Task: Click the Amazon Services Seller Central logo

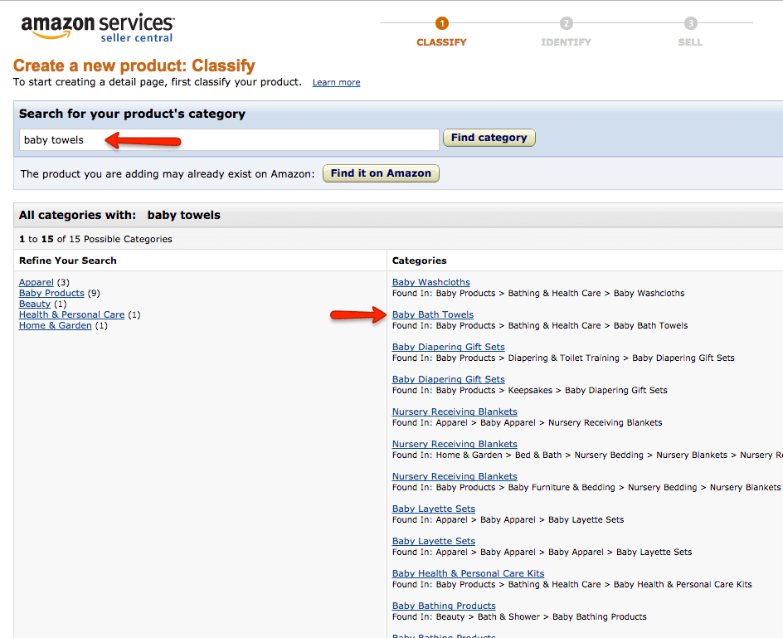Action: click(x=98, y=28)
